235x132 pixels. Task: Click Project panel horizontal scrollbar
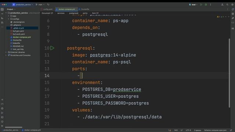pyautogui.click(x=14, y=127)
